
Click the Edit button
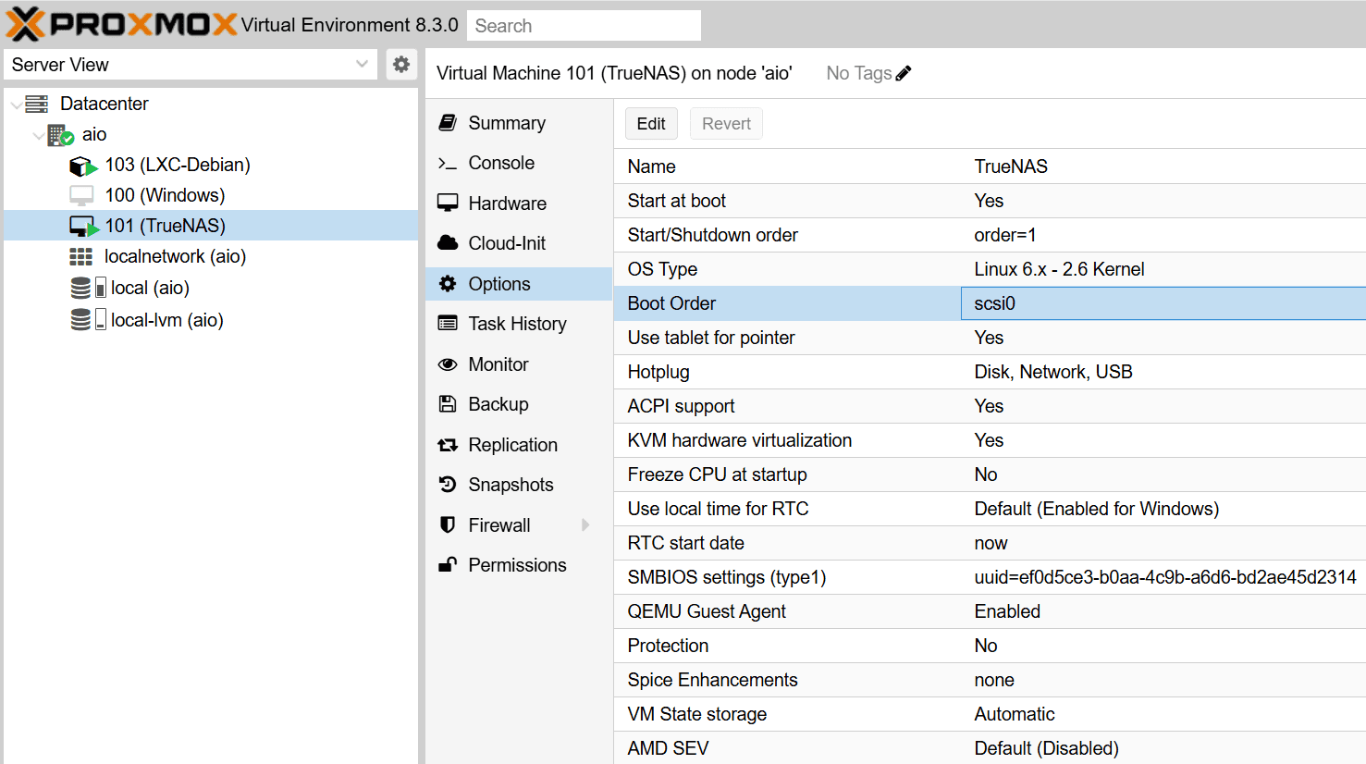tap(651, 124)
